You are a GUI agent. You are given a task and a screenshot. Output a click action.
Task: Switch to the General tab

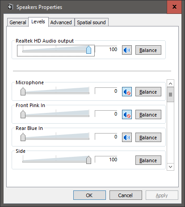[x=18, y=22]
